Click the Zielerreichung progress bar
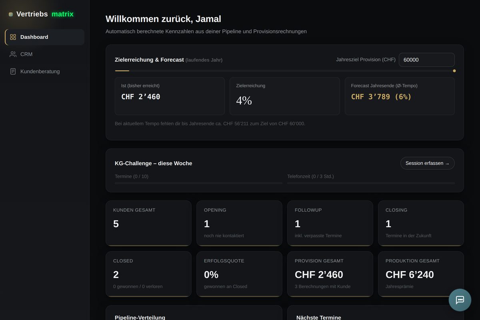The width and height of the screenshot is (480, 320). (284, 70)
